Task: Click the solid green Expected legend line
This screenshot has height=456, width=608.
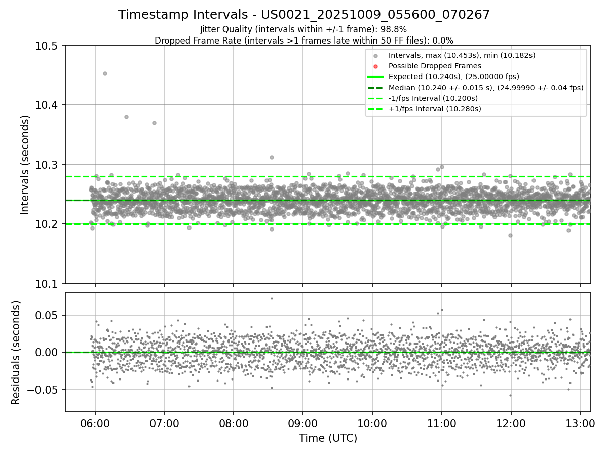Action: (375, 77)
